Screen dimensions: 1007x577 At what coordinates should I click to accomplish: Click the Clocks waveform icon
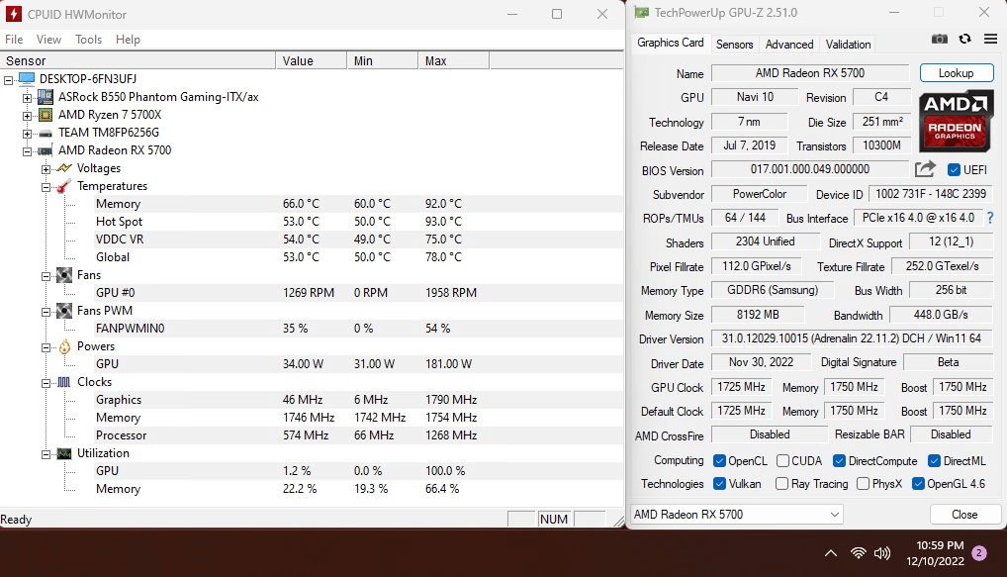pyautogui.click(x=64, y=382)
